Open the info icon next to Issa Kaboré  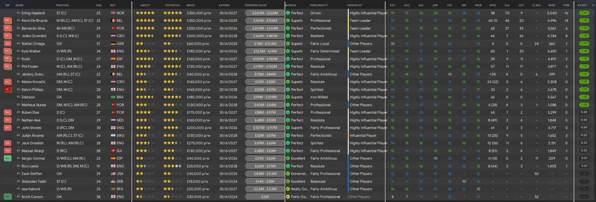click(18, 189)
